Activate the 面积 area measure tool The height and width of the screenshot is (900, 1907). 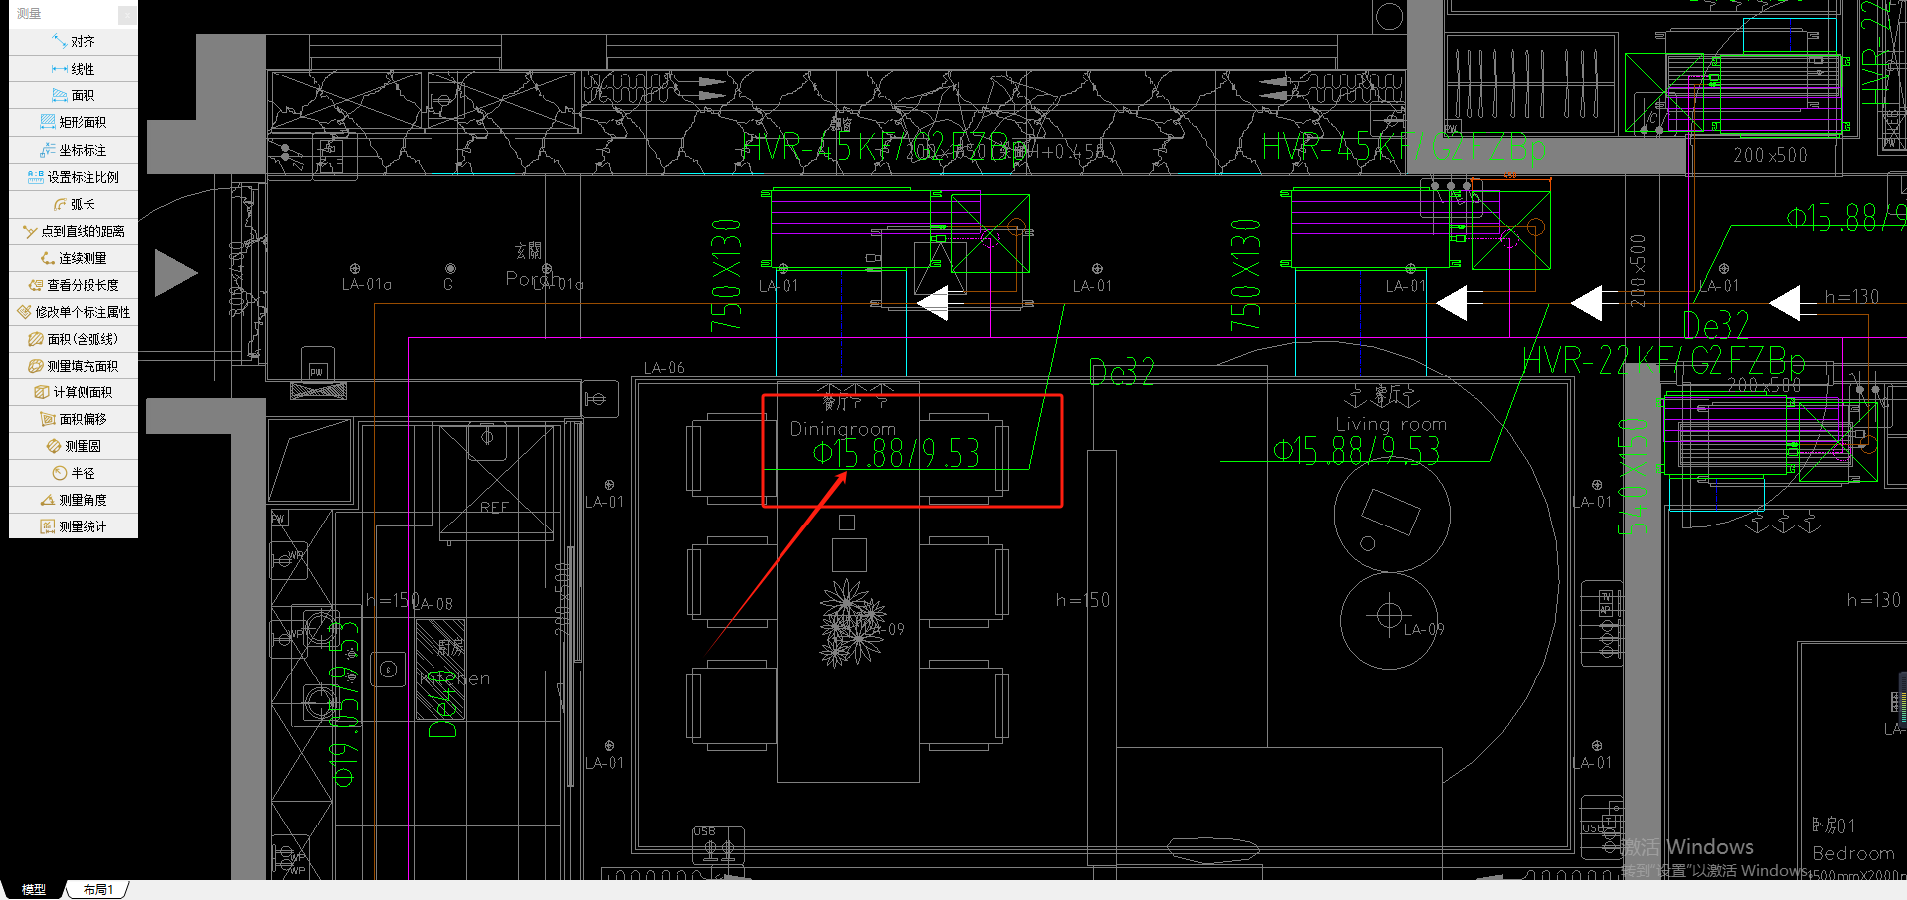(x=74, y=95)
